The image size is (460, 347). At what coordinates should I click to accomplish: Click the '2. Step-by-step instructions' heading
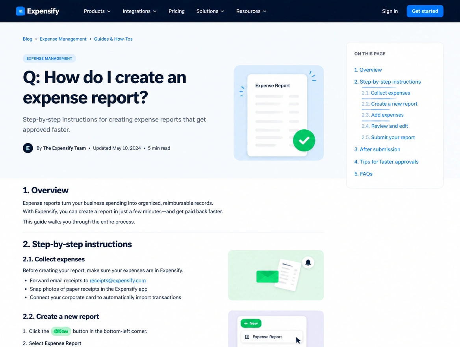click(x=77, y=244)
